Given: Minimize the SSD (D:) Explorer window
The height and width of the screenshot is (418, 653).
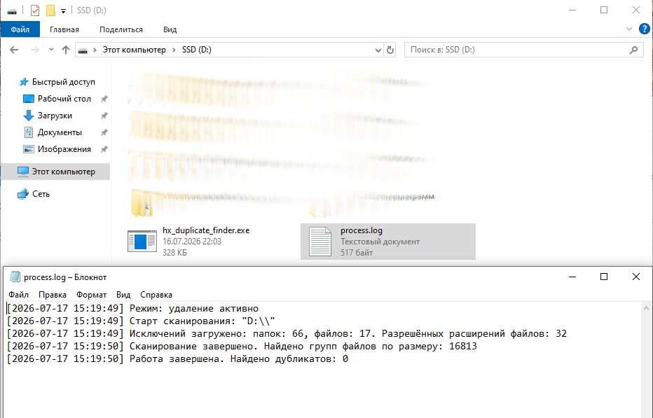Looking at the screenshot, I should point(572,10).
